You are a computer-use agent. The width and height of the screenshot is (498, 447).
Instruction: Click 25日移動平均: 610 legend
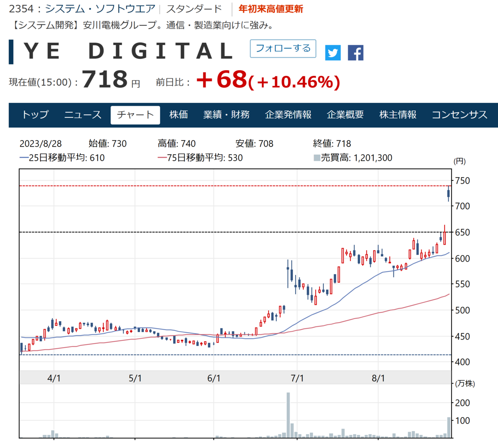point(62,158)
